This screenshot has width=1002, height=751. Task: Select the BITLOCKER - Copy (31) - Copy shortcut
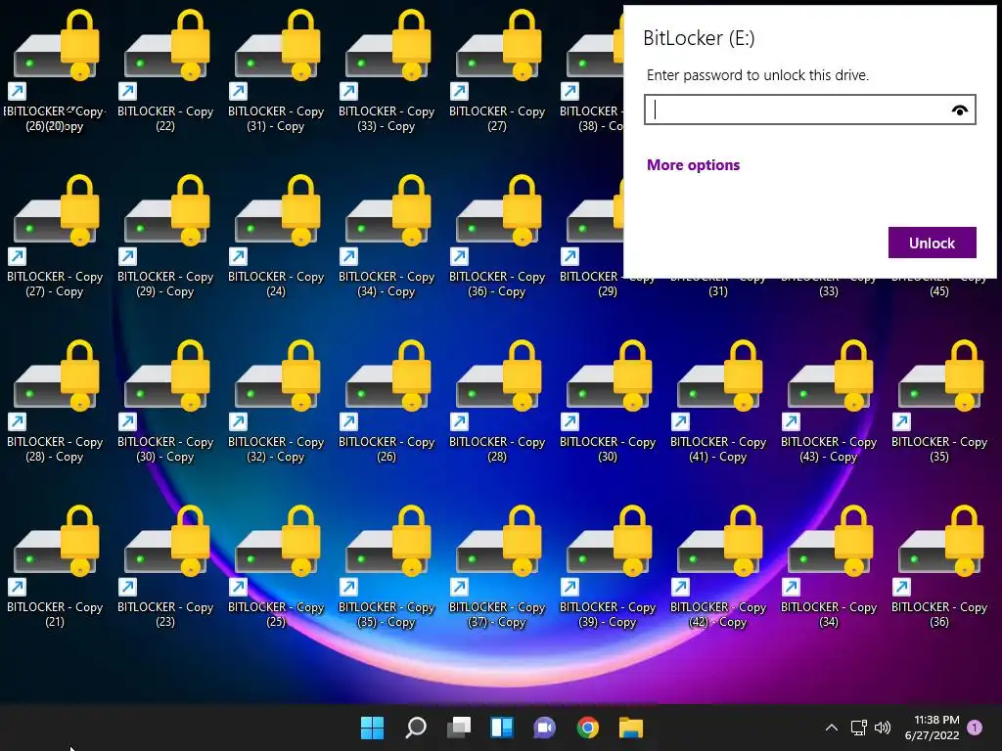coord(275,69)
